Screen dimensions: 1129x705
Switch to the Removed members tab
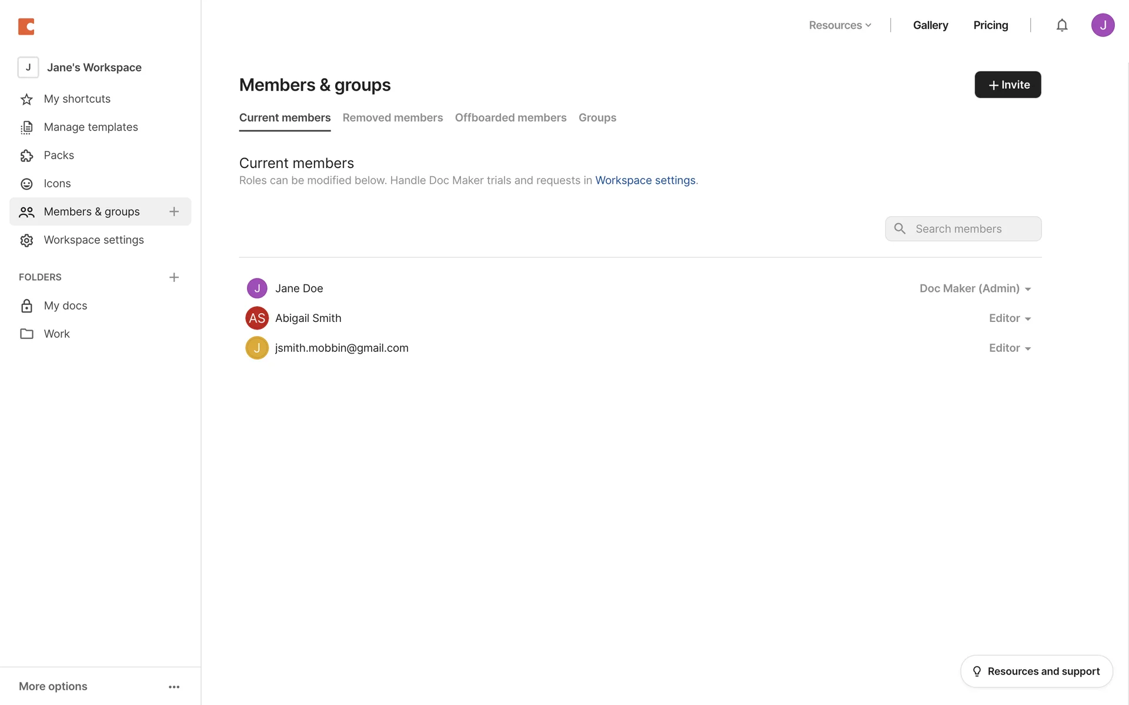392,117
